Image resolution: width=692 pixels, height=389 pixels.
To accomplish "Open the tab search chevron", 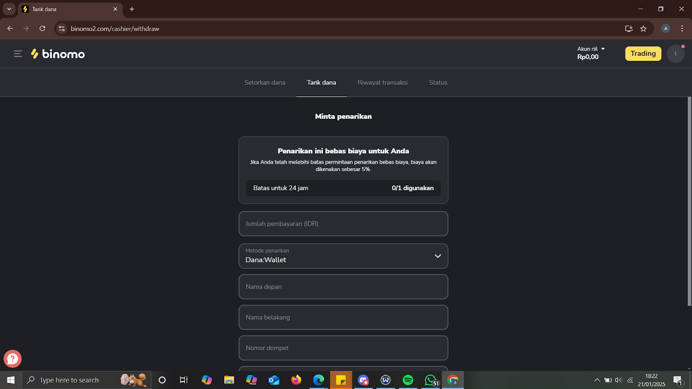I will pos(9,9).
